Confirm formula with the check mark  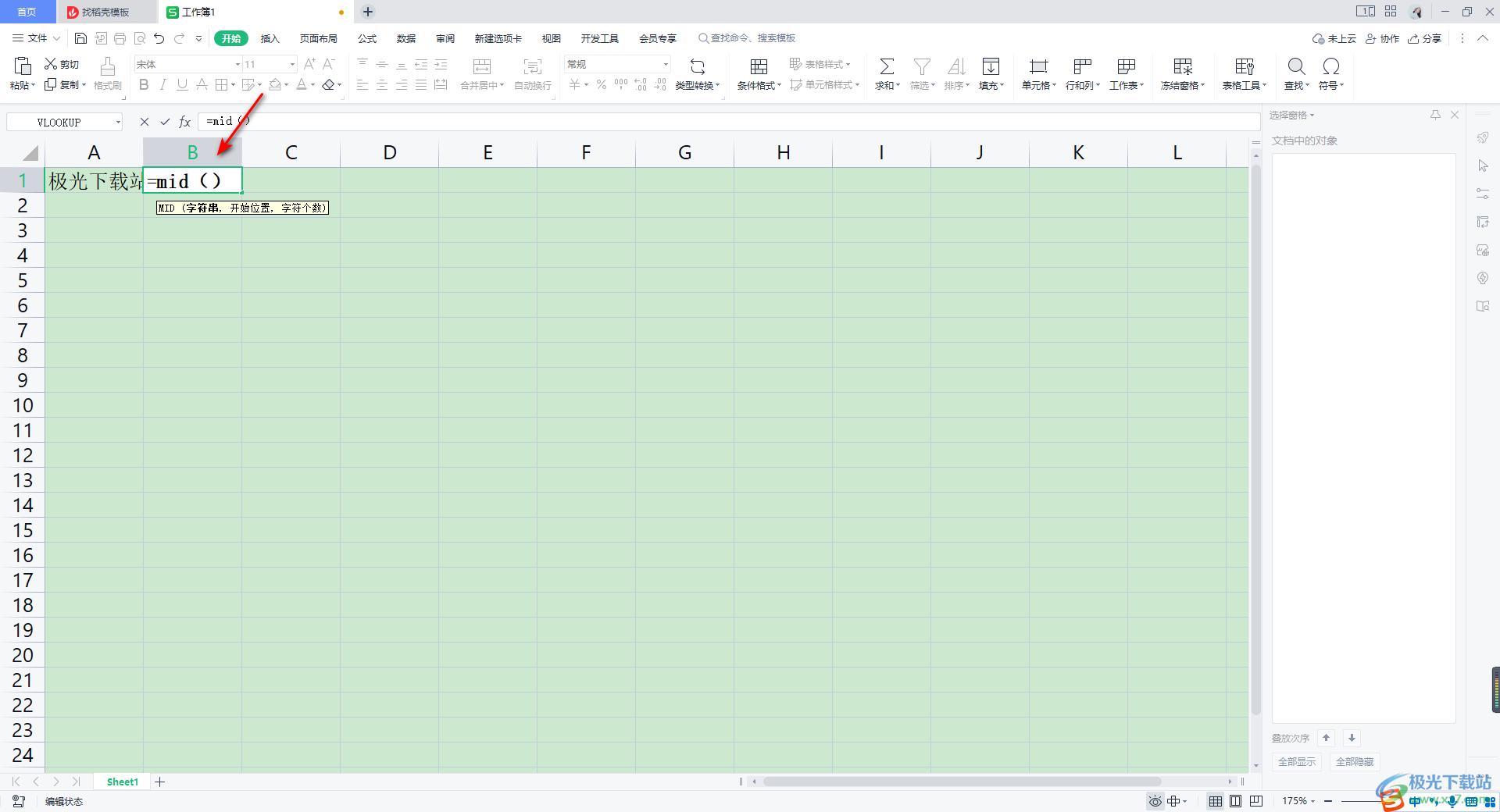pyautogui.click(x=165, y=122)
